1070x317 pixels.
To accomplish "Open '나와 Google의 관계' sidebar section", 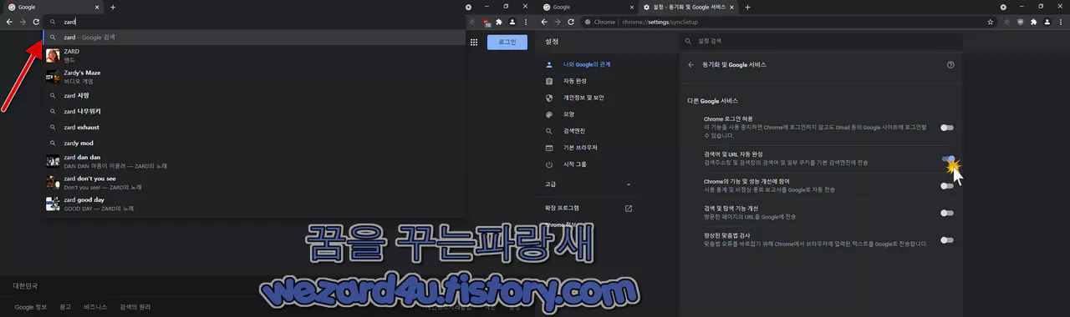I will [588, 64].
